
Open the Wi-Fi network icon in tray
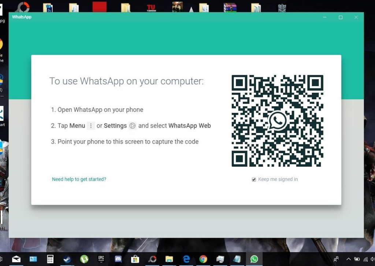click(365, 259)
